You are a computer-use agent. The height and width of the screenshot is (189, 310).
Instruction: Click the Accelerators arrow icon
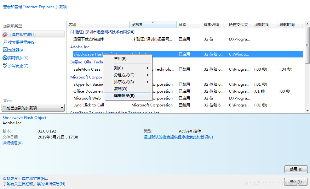coord(5,50)
